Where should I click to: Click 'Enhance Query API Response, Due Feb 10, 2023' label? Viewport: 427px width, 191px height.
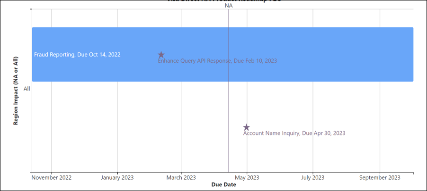[218, 61]
